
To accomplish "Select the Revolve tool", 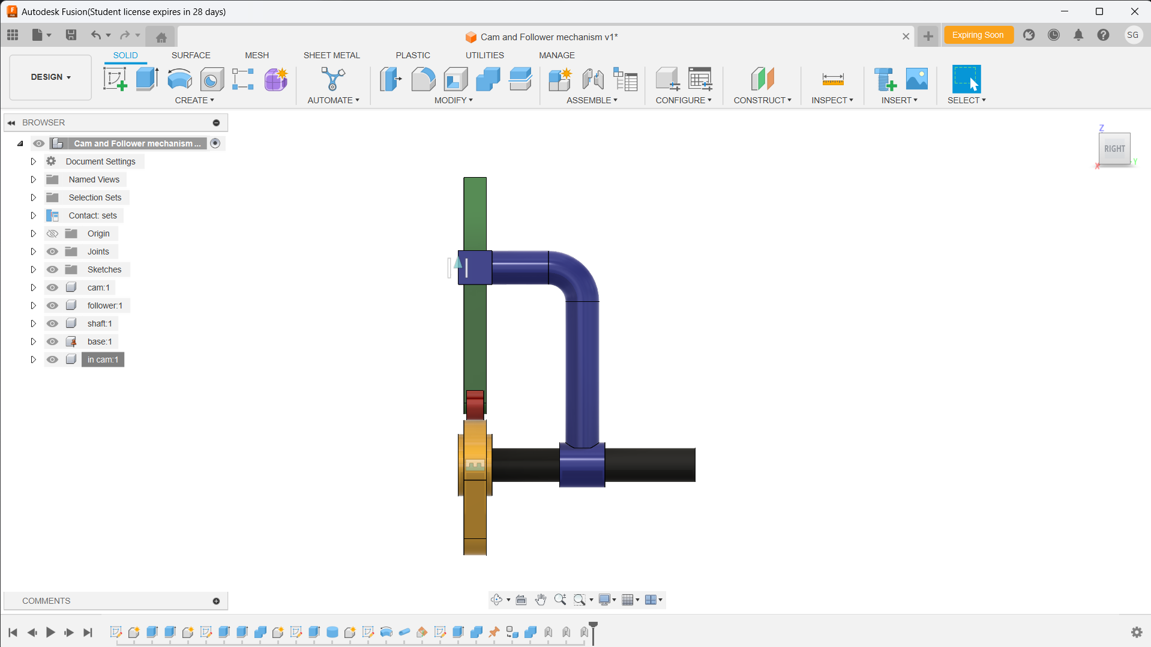I will (179, 79).
